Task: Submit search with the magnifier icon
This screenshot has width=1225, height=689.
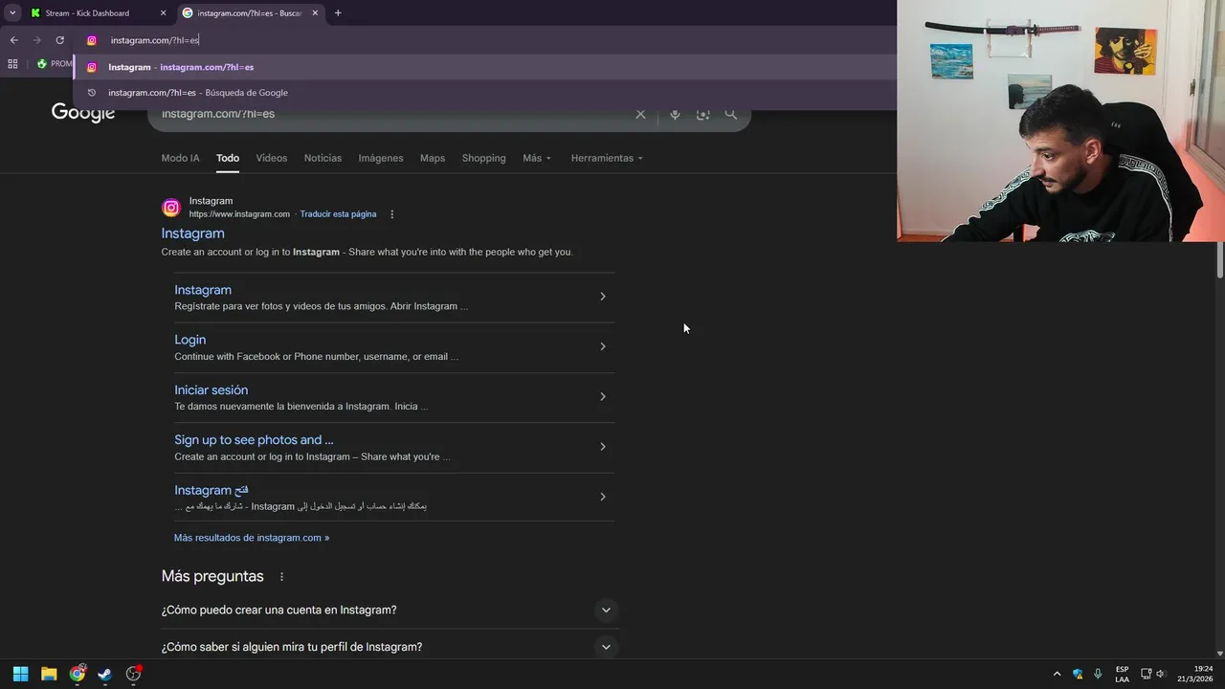Action: click(731, 114)
